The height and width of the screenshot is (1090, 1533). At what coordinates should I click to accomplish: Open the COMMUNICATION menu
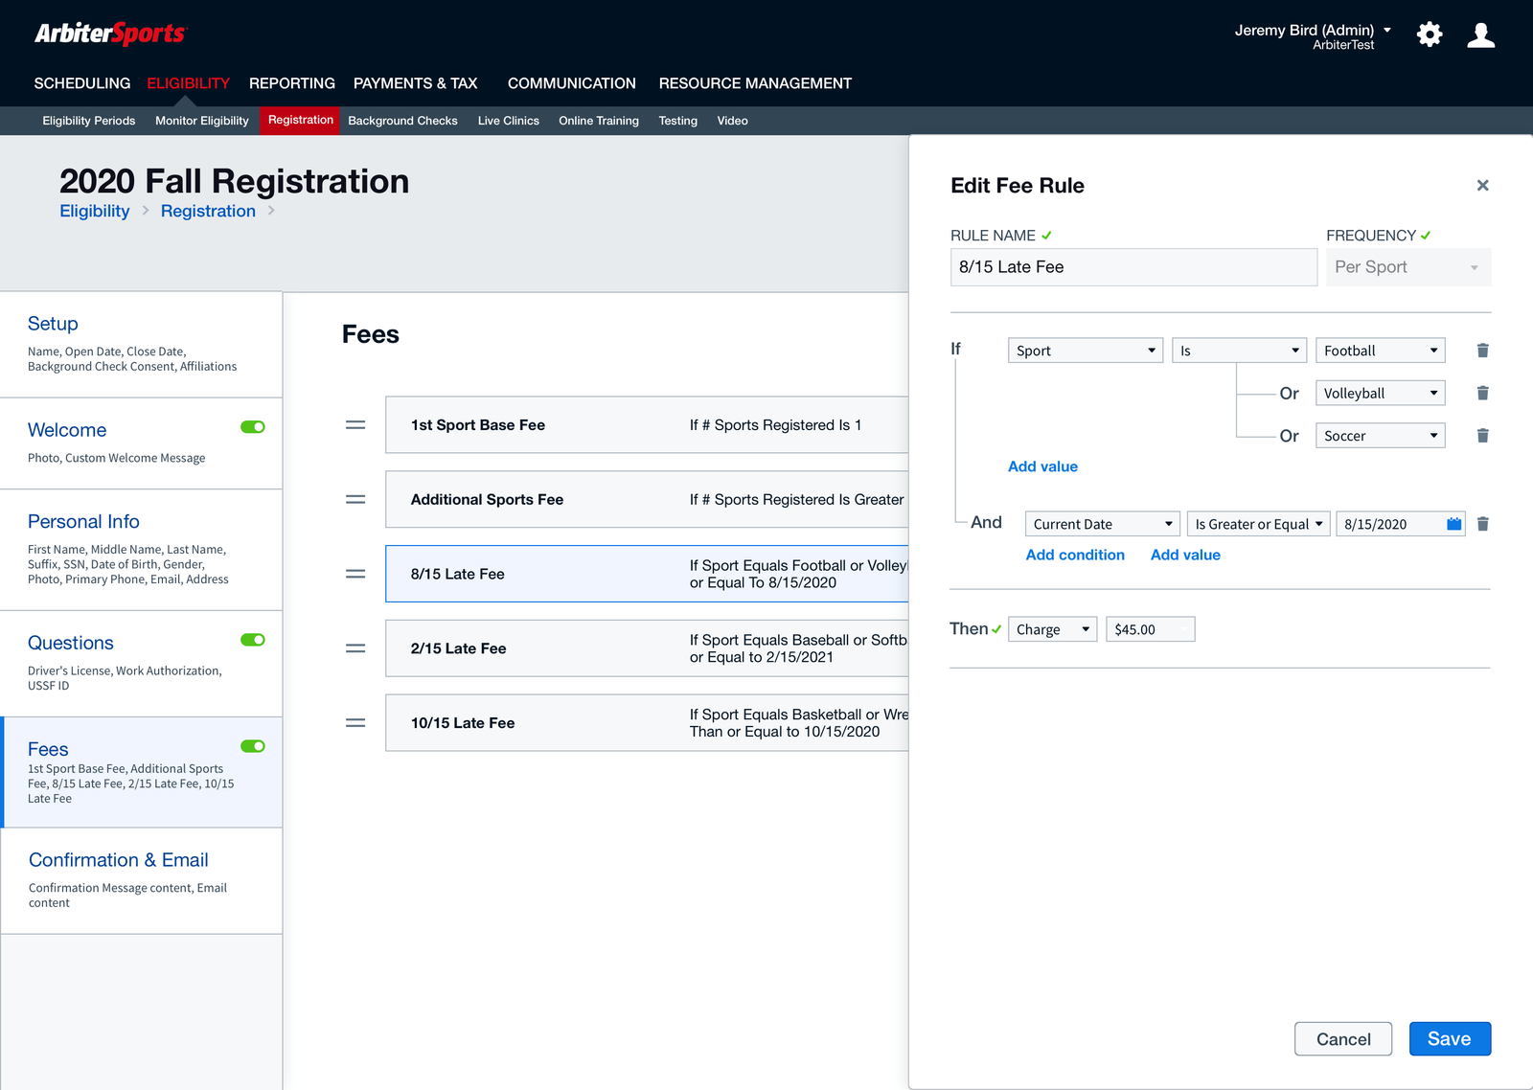pos(572,83)
